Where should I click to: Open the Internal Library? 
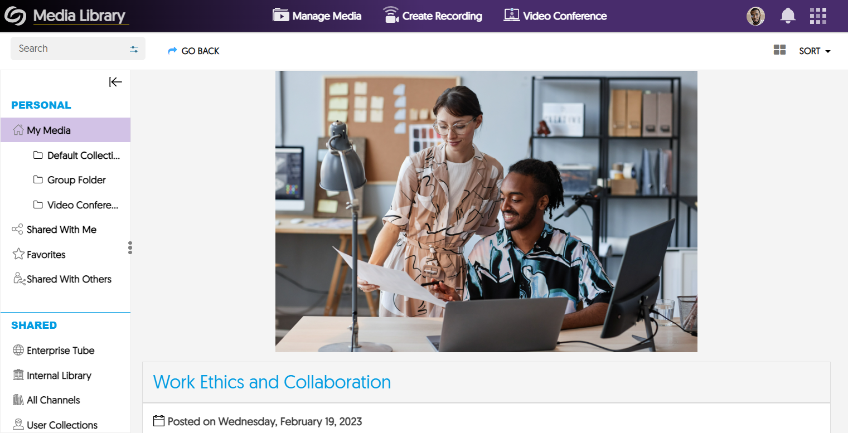[x=52, y=375]
